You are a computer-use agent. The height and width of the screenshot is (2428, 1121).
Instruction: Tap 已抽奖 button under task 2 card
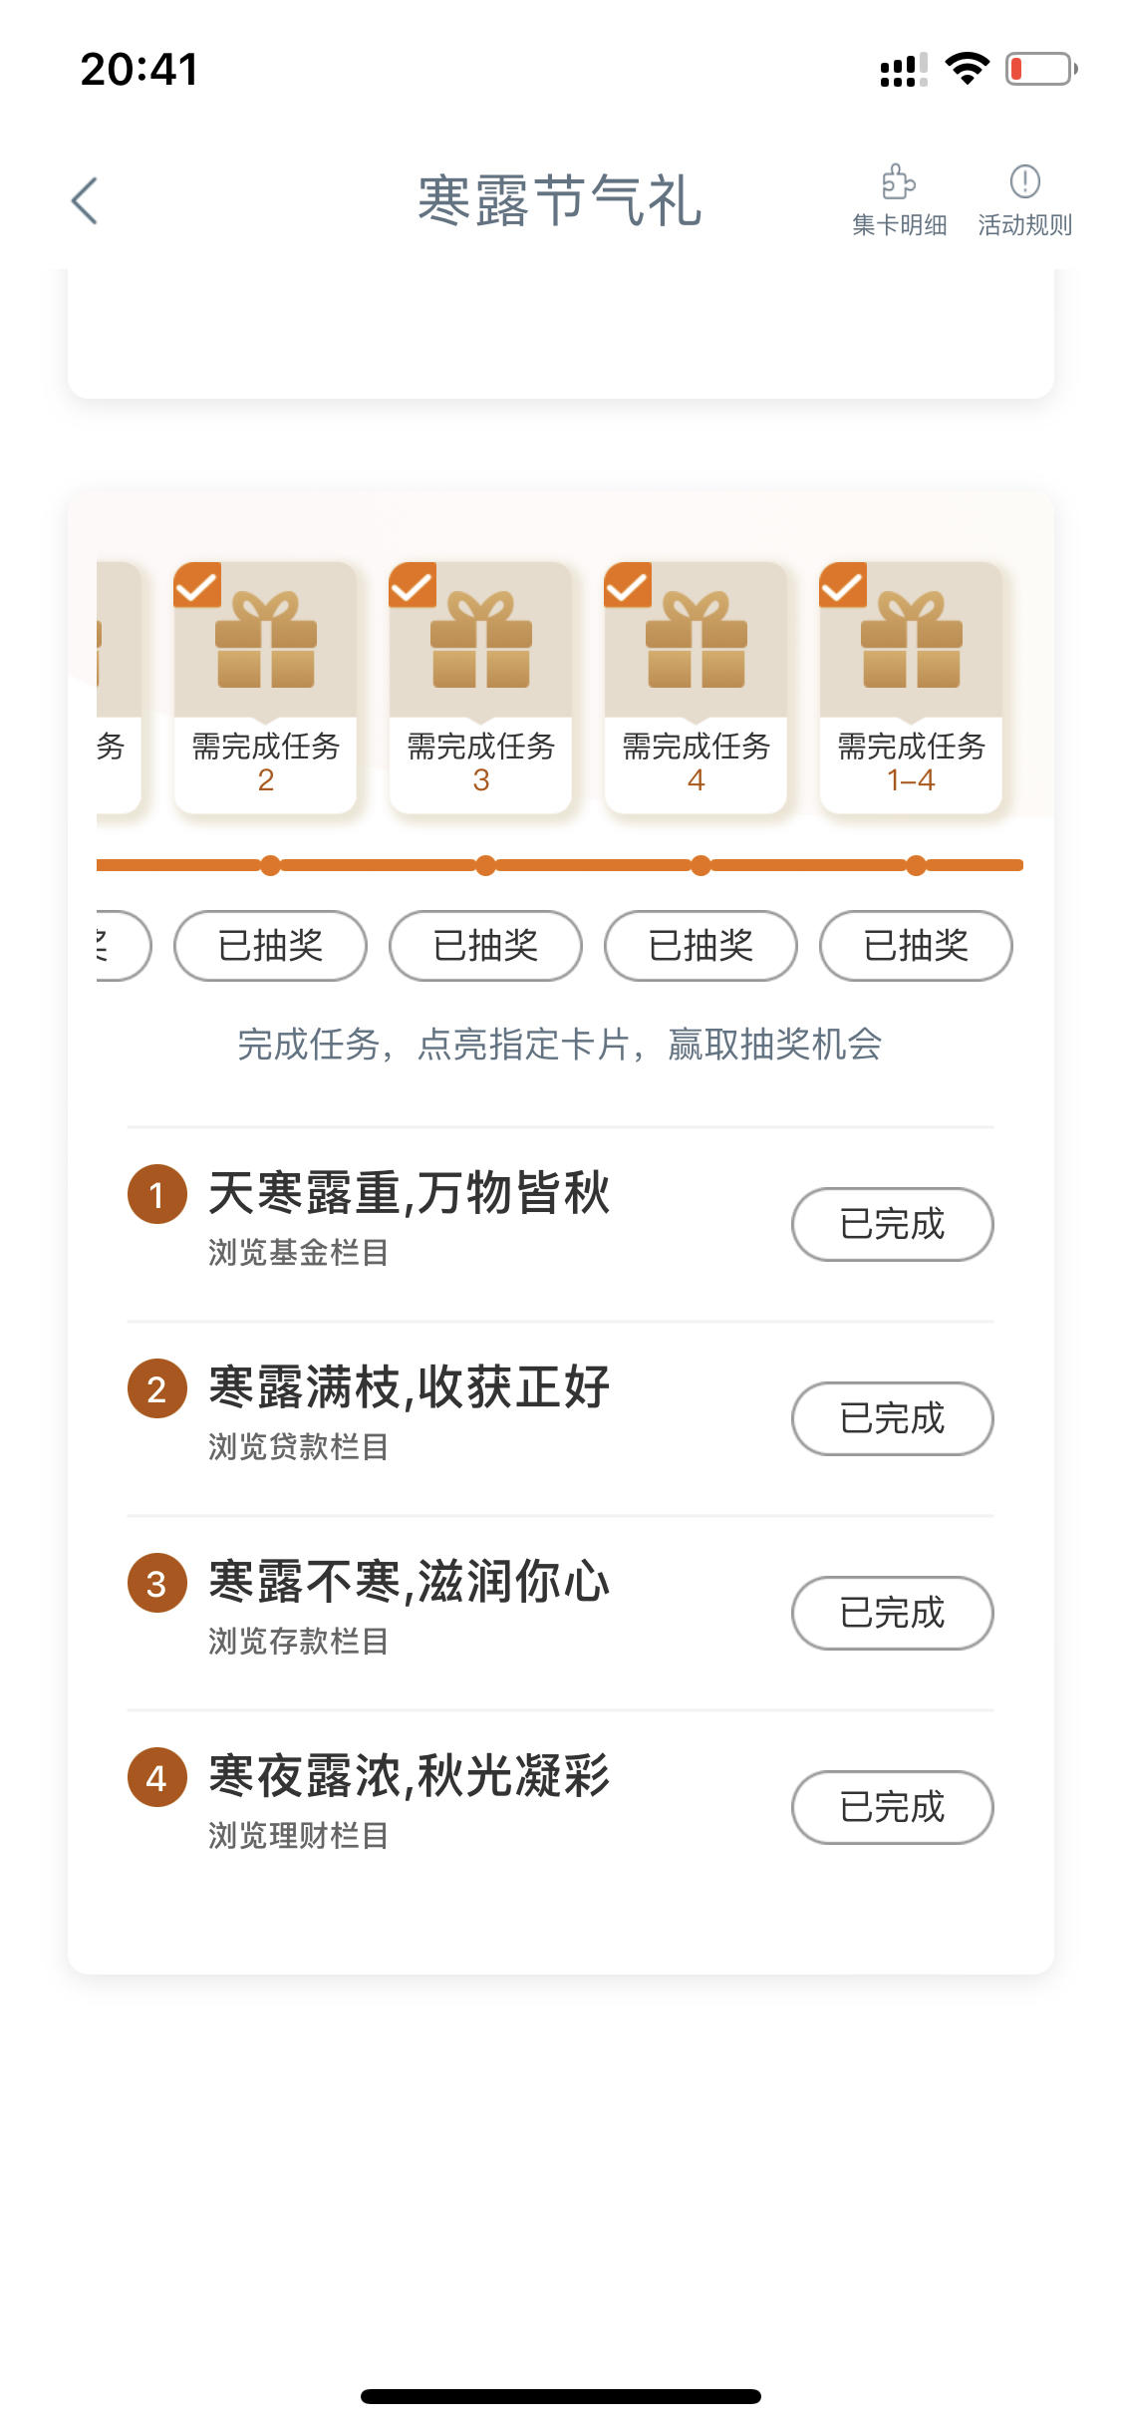(x=270, y=946)
